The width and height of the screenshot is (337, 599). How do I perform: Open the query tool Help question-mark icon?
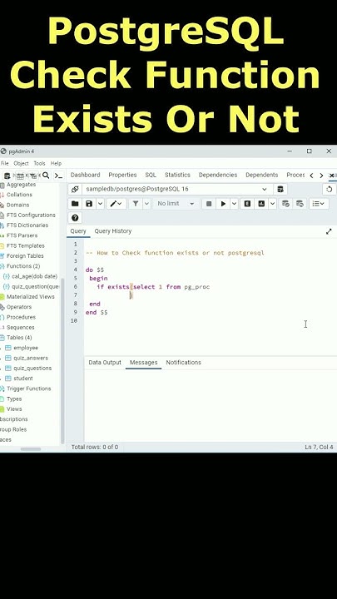[75, 218]
